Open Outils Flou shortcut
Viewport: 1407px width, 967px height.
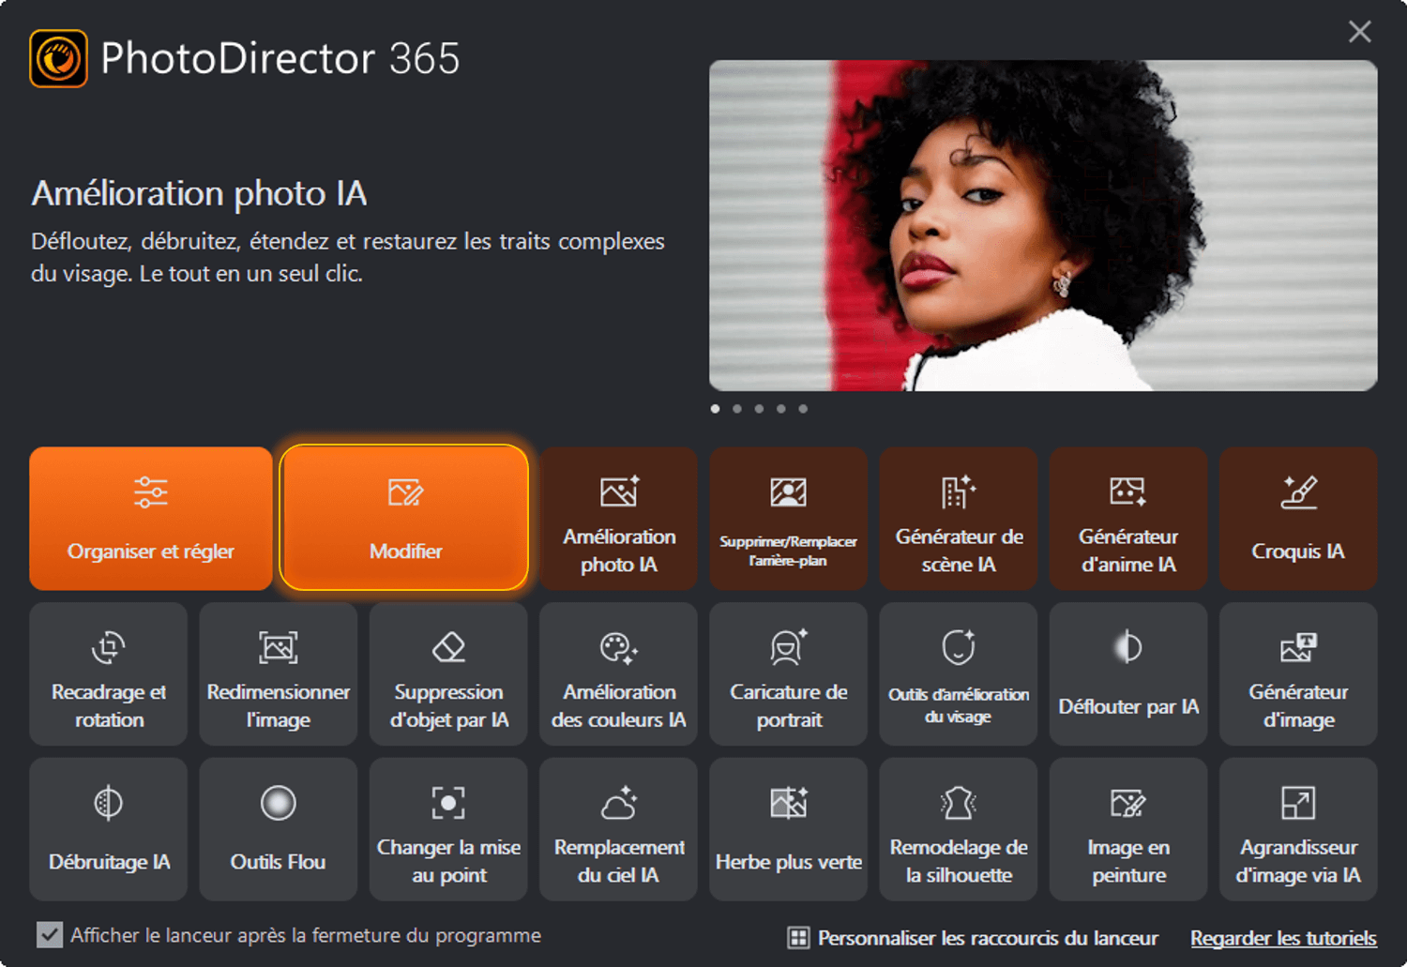pos(279,829)
